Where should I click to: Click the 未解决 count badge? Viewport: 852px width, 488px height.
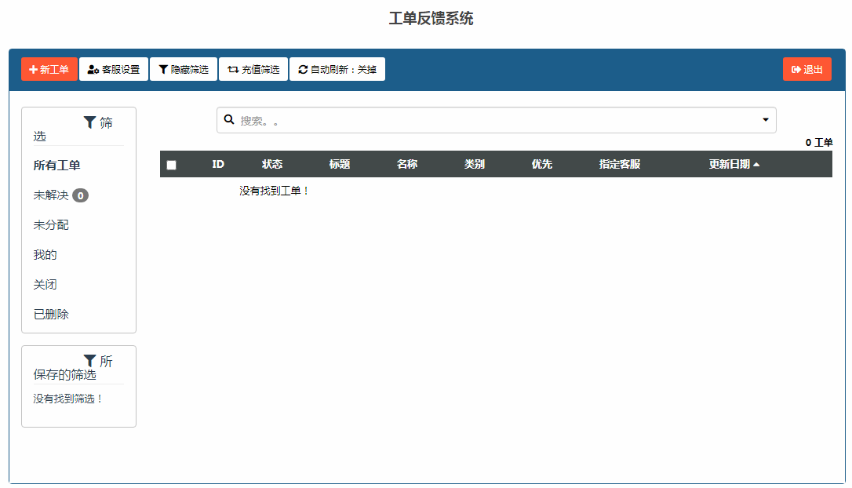point(80,195)
